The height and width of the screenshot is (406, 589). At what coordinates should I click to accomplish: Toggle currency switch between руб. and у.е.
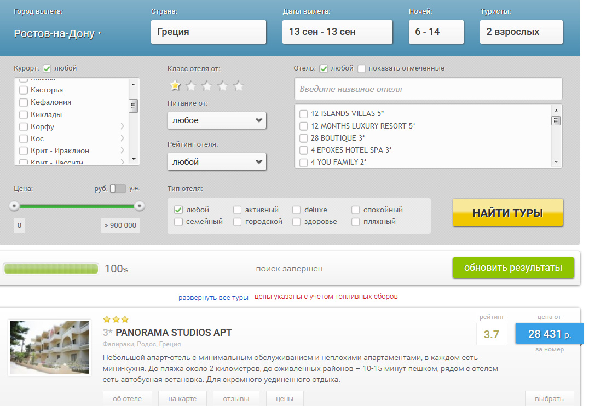point(117,188)
